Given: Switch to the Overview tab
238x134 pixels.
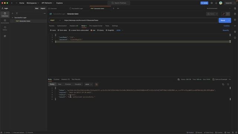Looking at the screenshot, I should (x=52, y=8).
